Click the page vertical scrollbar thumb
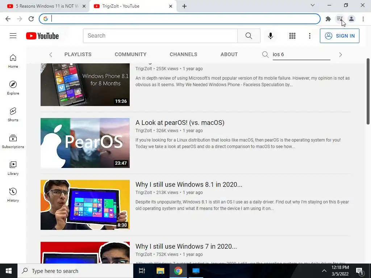The height and width of the screenshot is (278, 371). pos(368,91)
